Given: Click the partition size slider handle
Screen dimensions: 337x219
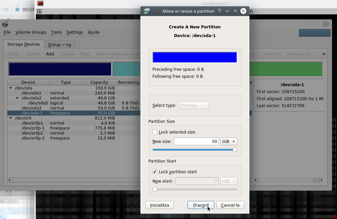Looking at the screenshot, I should point(235,150).
